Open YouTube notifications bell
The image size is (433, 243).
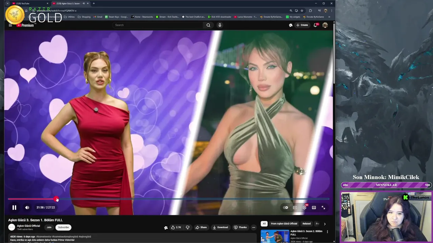(x=316, y=25)
